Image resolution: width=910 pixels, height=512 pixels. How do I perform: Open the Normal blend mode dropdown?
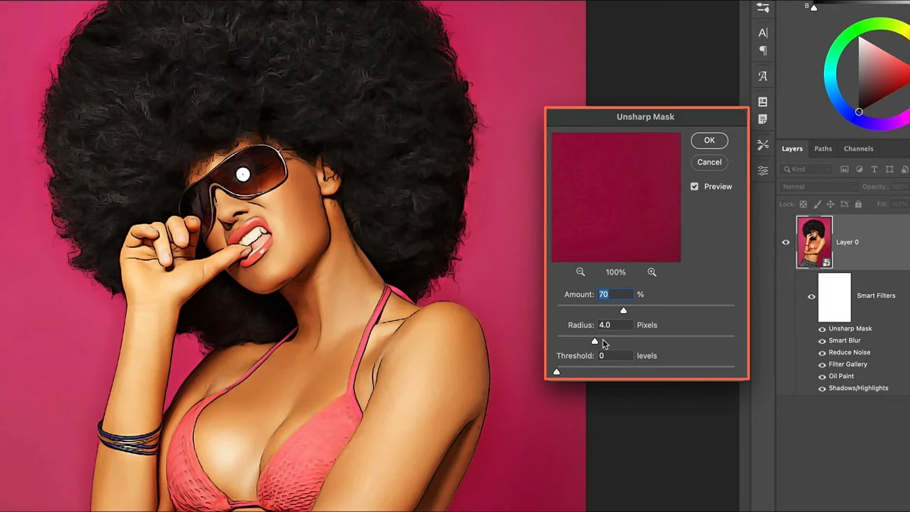(x=819, y=187)
